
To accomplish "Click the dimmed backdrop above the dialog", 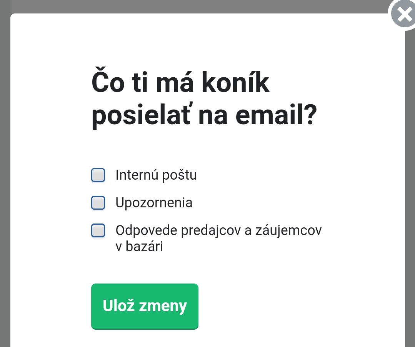I will pos(192,6).
